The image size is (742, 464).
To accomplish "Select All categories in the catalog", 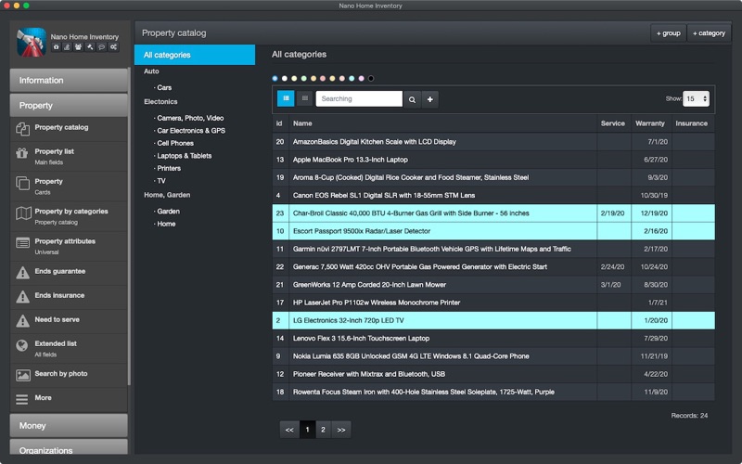I will 195,55.
